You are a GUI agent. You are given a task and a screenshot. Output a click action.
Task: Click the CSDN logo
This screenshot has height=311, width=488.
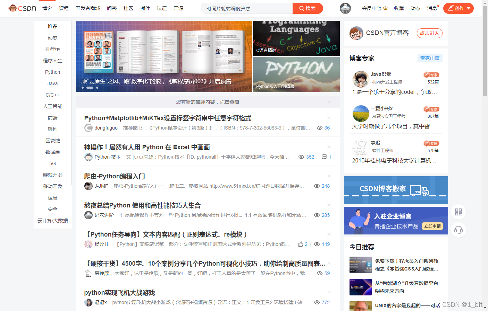click(22, 8)
